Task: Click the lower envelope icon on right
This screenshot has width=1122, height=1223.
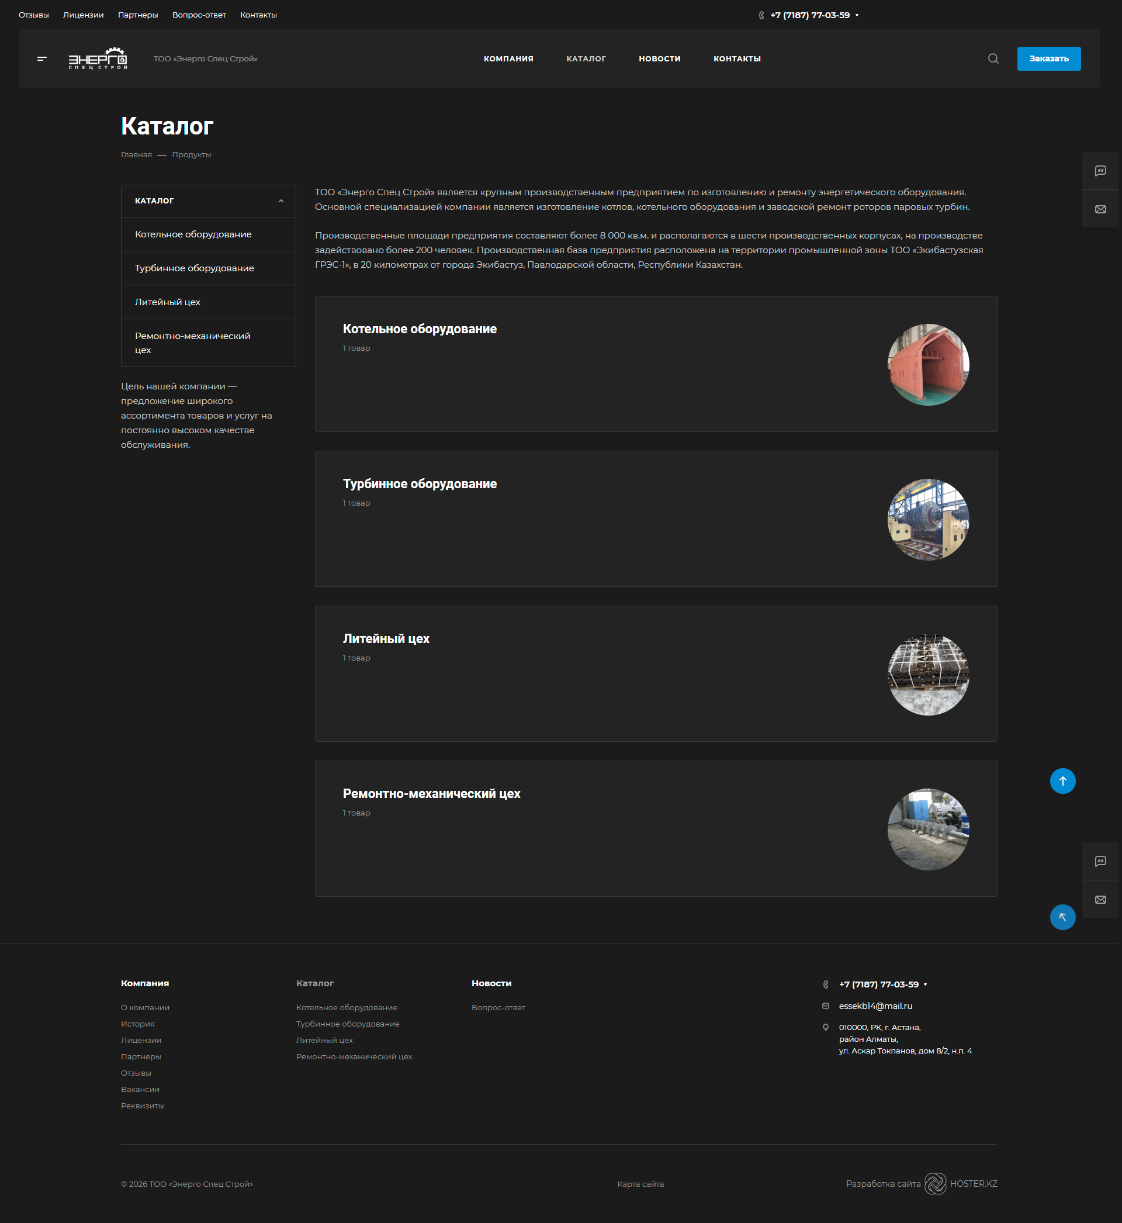Action: pyautogui.click(x=1100, y=900)
